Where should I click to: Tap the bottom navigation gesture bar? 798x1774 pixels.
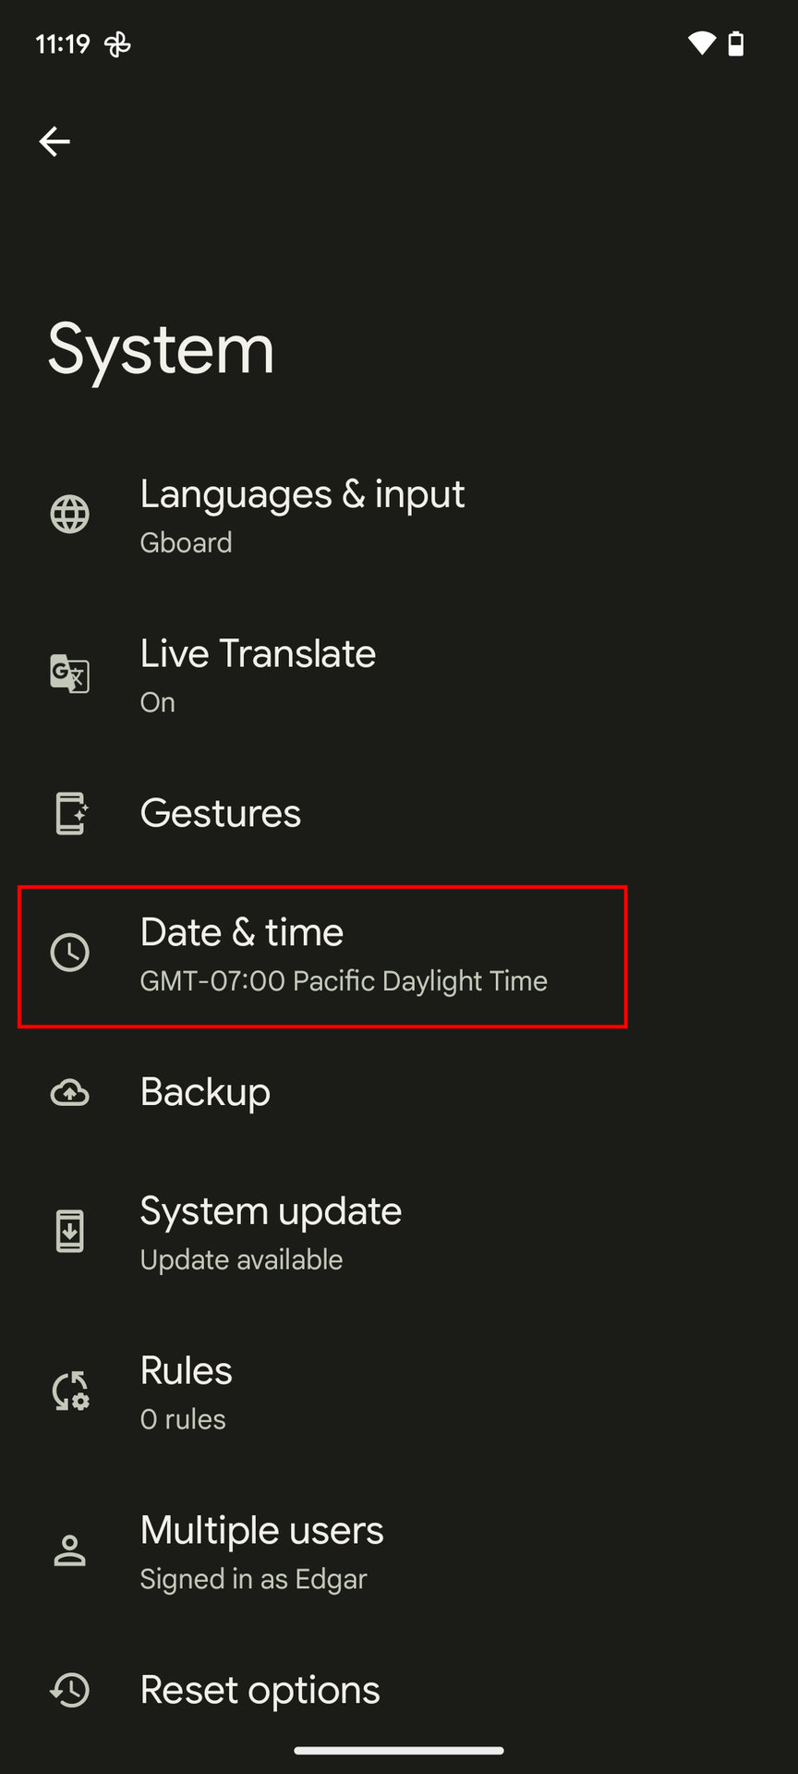click(399, 1750)
